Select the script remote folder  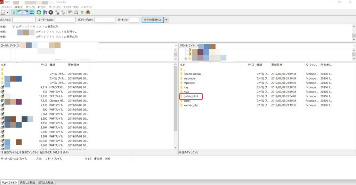[x=187, y=101]
